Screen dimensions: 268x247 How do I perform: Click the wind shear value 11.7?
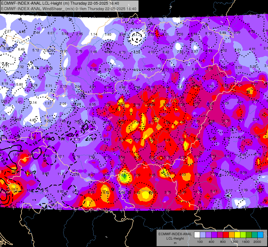(x=137, y=35)
